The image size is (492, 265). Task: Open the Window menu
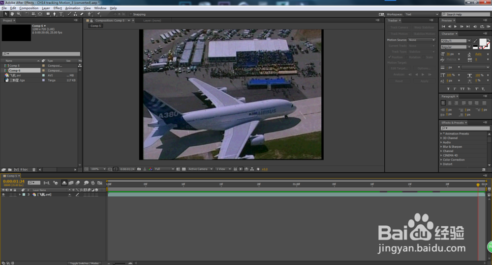(100, 8)
